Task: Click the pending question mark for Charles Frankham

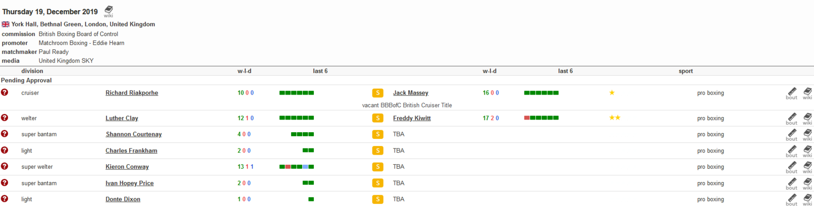Action: 5,150
